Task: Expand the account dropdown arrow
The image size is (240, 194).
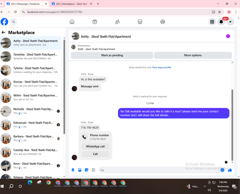Action: click(230, 22)
